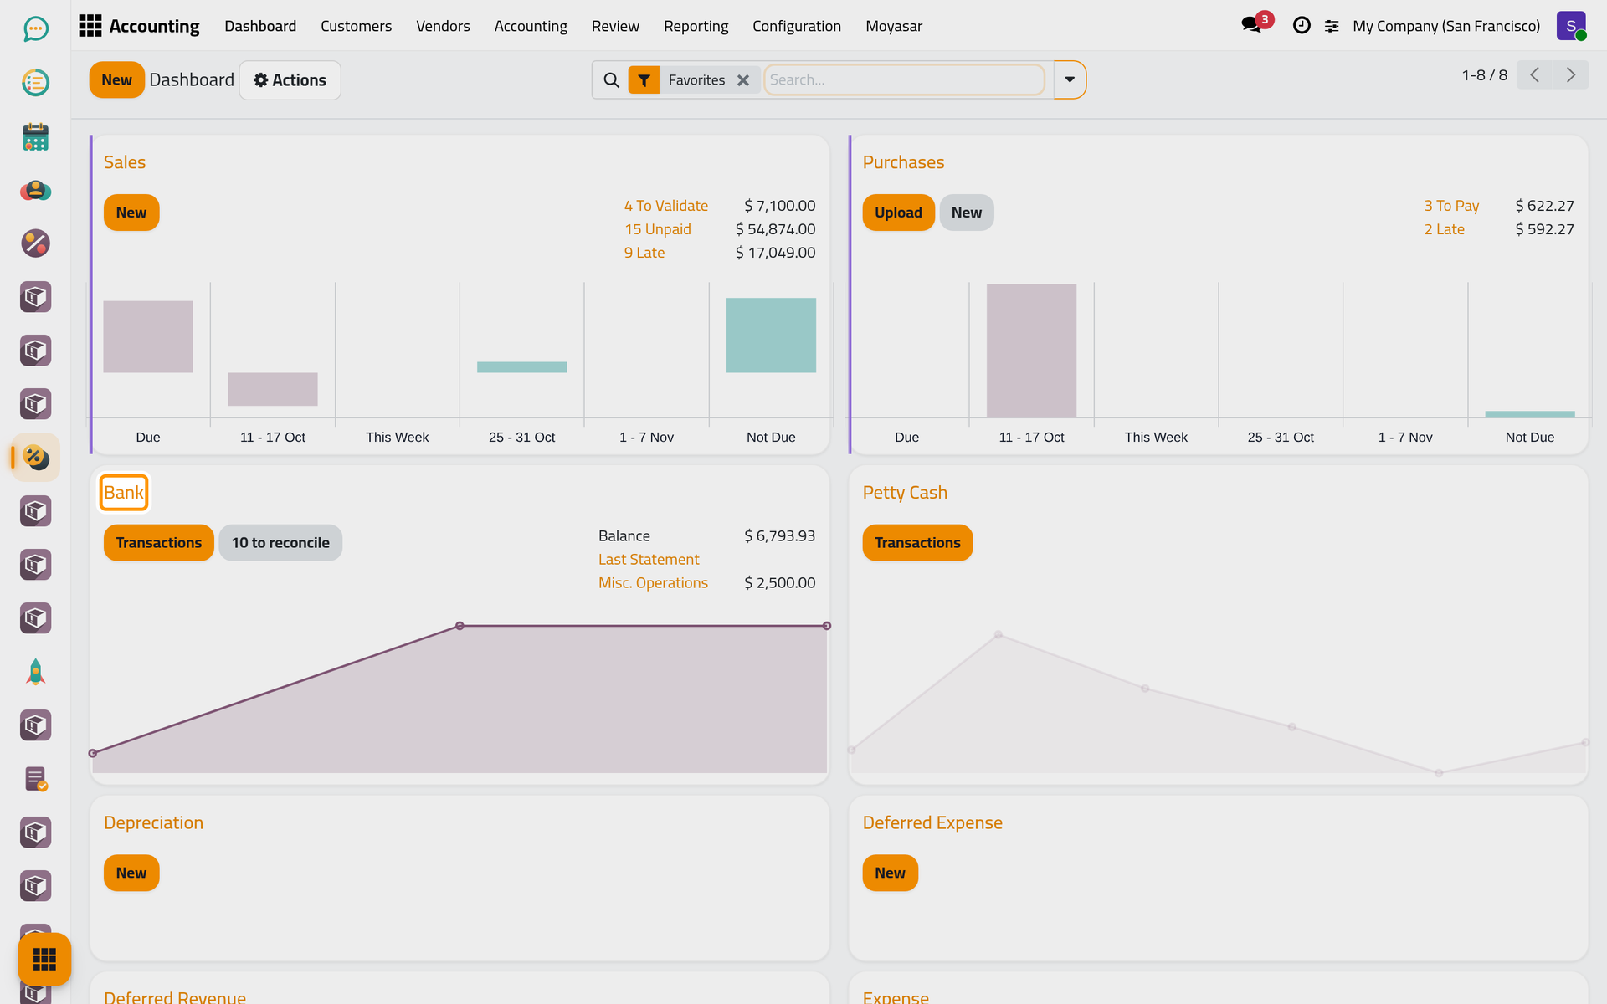Open the user avatar menu

[1571, 26]
